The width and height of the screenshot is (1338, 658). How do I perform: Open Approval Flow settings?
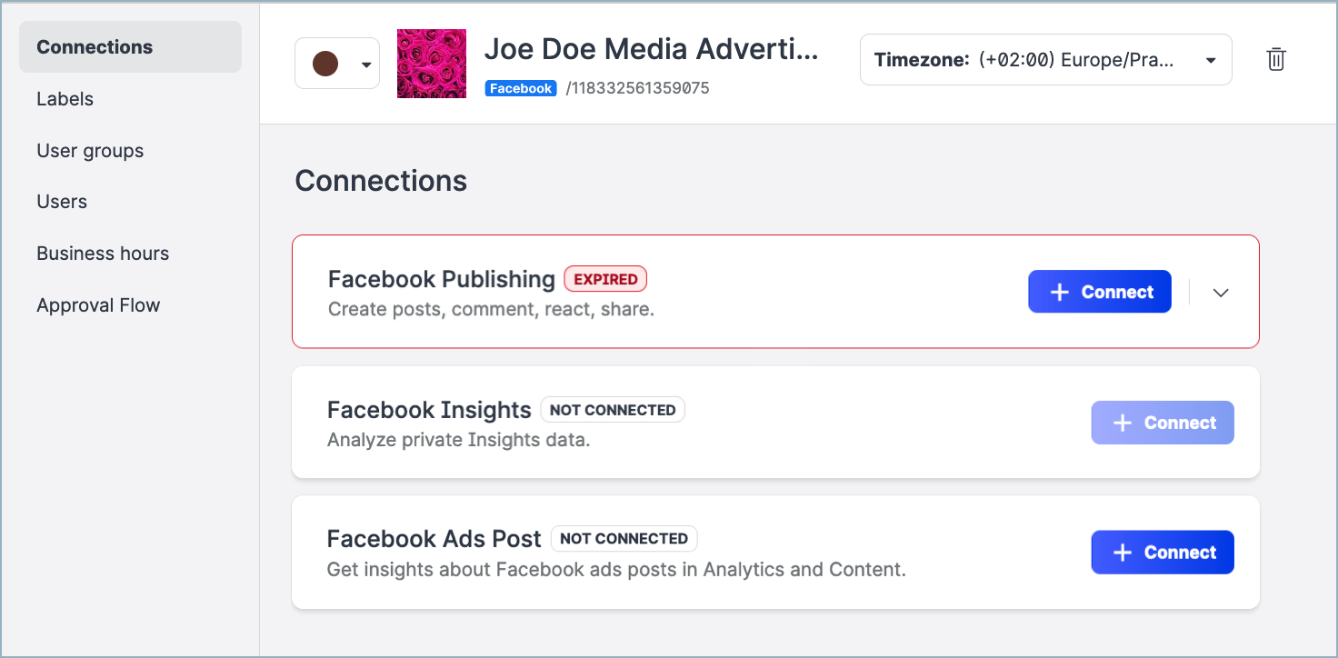98,305
